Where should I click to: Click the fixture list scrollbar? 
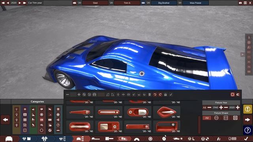coord(199,125)
